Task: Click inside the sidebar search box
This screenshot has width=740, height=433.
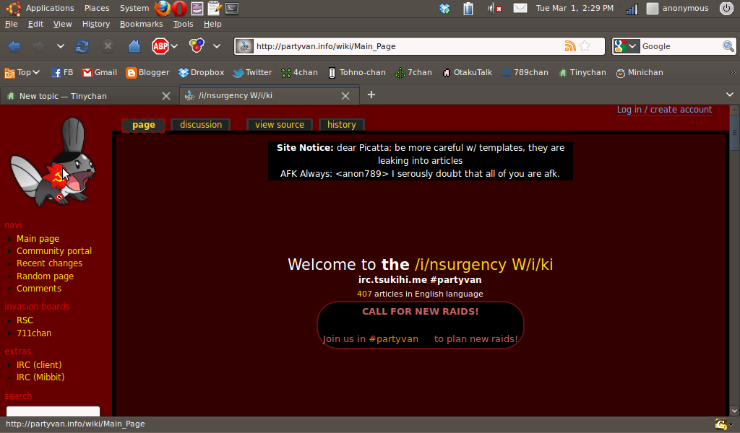Action: (52, 411)
